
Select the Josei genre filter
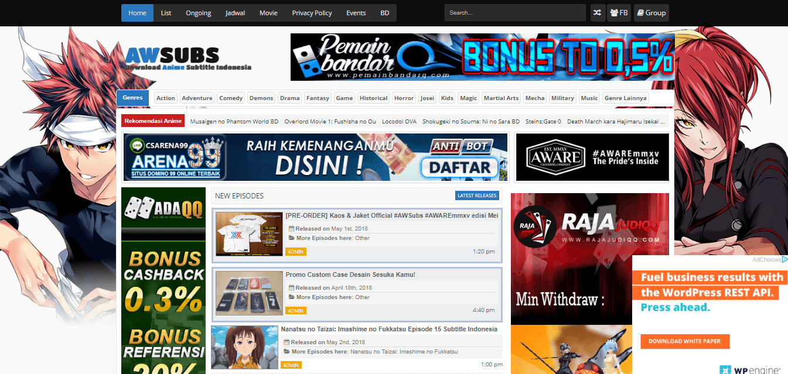tap(427, 98)
